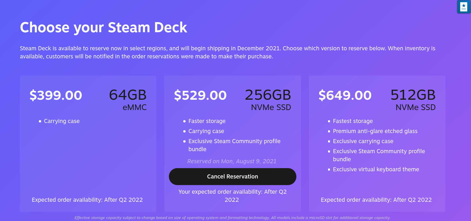Image resolution: width=471 pixels, height=221 pixels.
Task: Click the "Exclusive carrying case" feature
Action: pyautogui.click(x=363, y=141)
